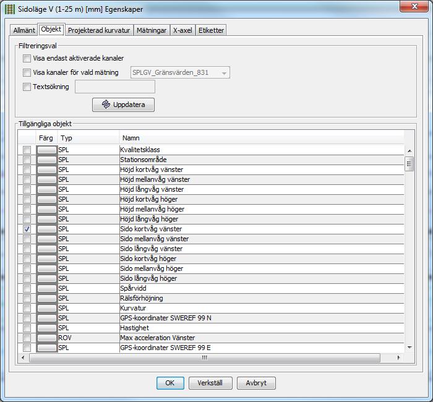Enable Visa endast aktiverade kanaler
The image size is (433, 402).
tap(27, 58)
